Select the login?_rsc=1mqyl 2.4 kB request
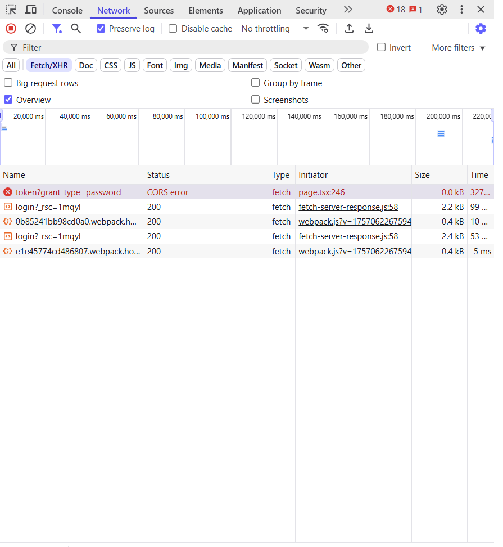Screen dimensions: 503x547 [x=48, y=236]
